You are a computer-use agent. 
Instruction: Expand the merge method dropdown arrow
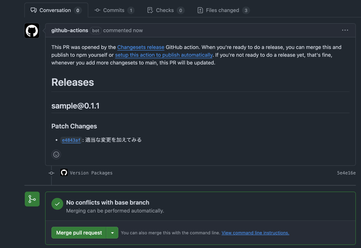[x=112, y=233]
